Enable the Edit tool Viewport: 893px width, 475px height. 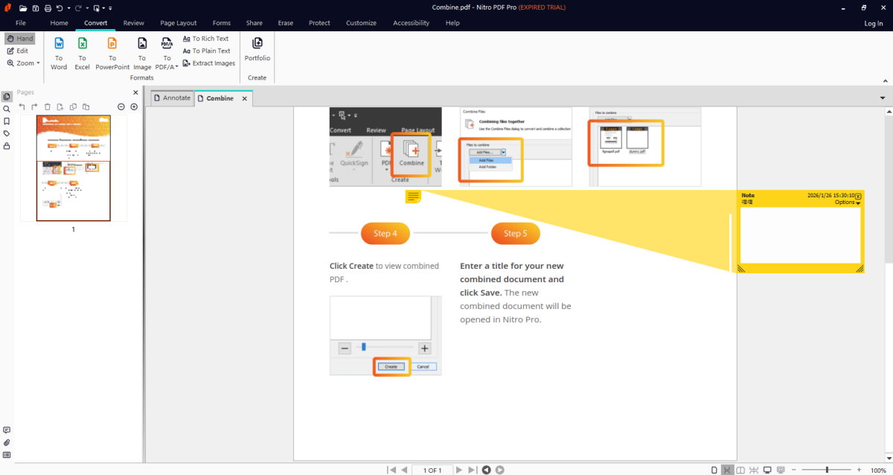(18, 51)
